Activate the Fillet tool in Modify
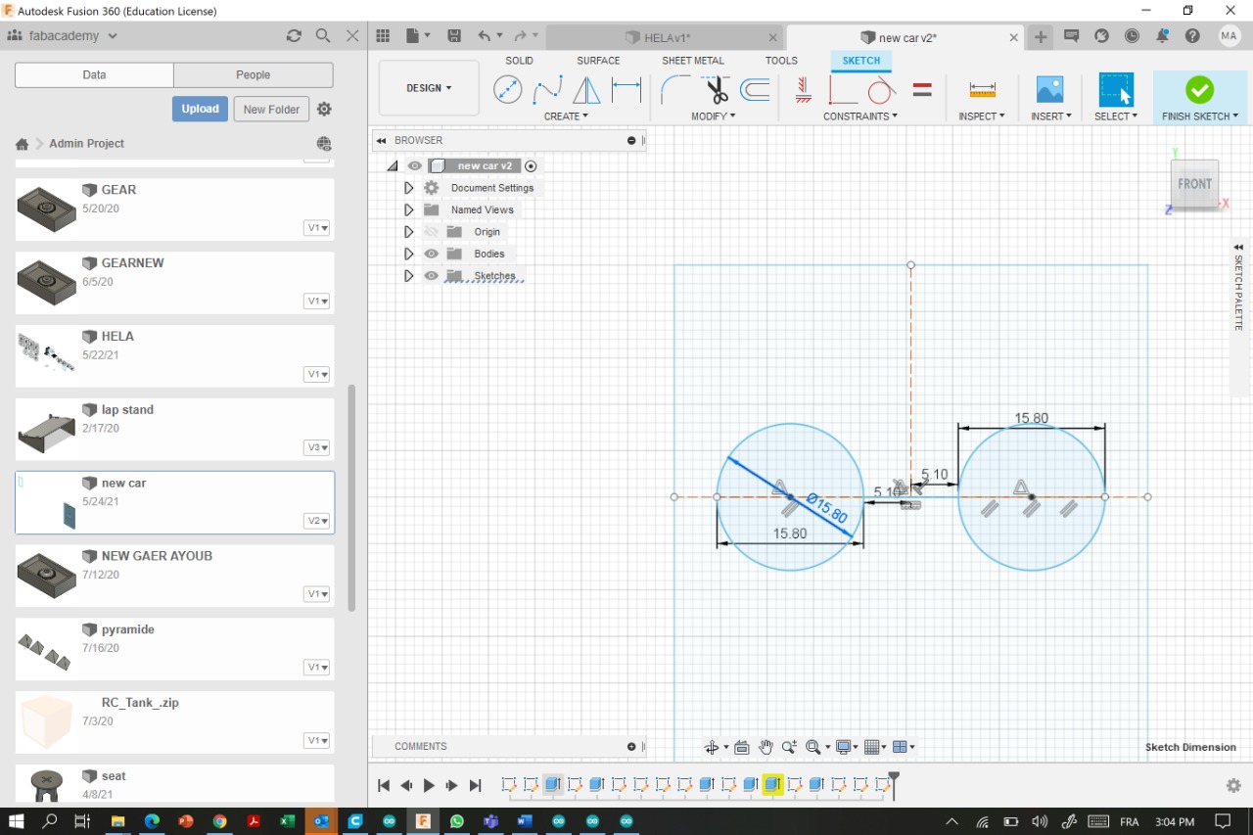 (674, 90)
